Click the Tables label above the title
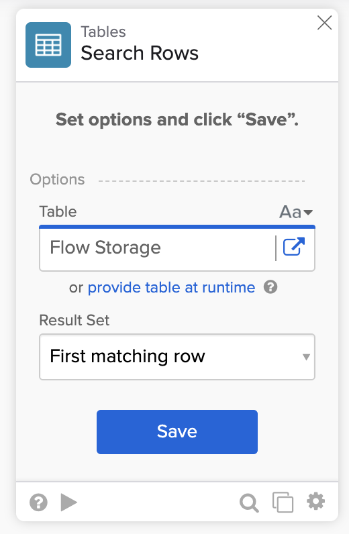 pyautogui.click(x=103, y=32)
